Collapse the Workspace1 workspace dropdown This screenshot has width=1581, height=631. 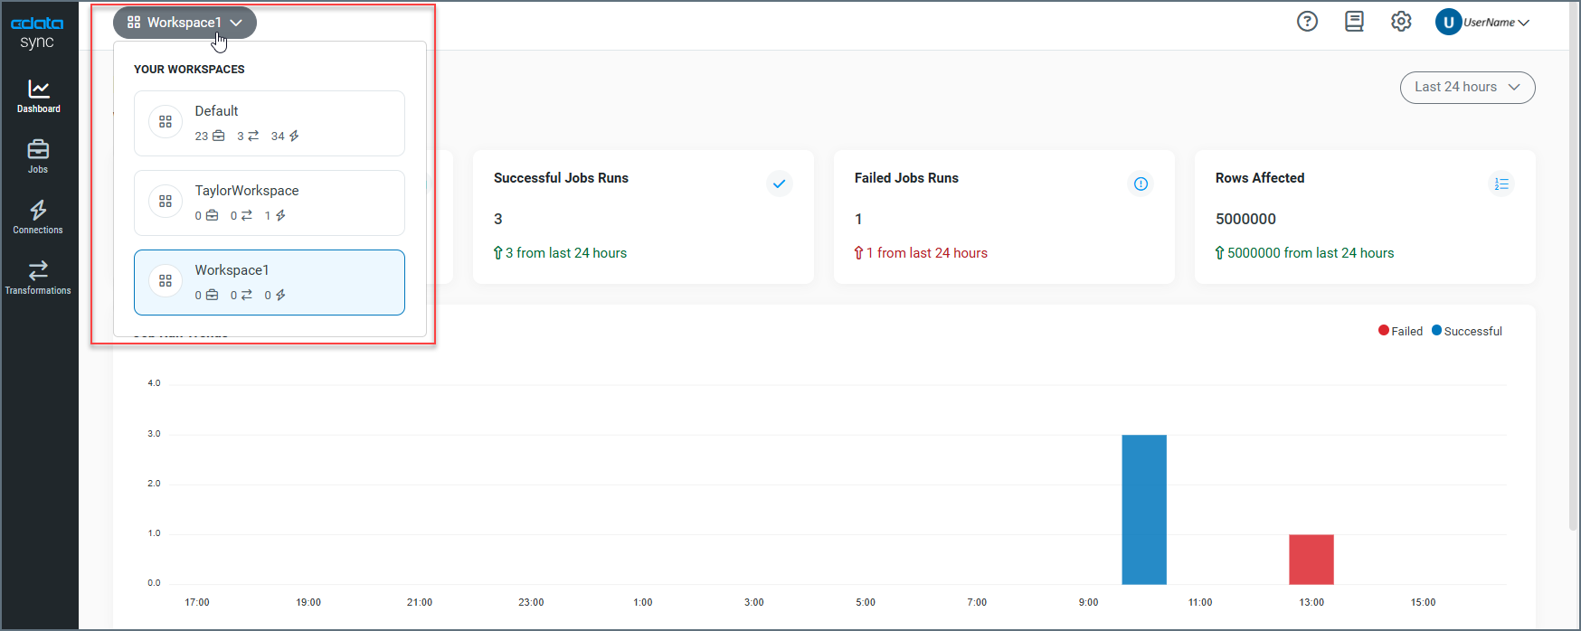point(185,23)
